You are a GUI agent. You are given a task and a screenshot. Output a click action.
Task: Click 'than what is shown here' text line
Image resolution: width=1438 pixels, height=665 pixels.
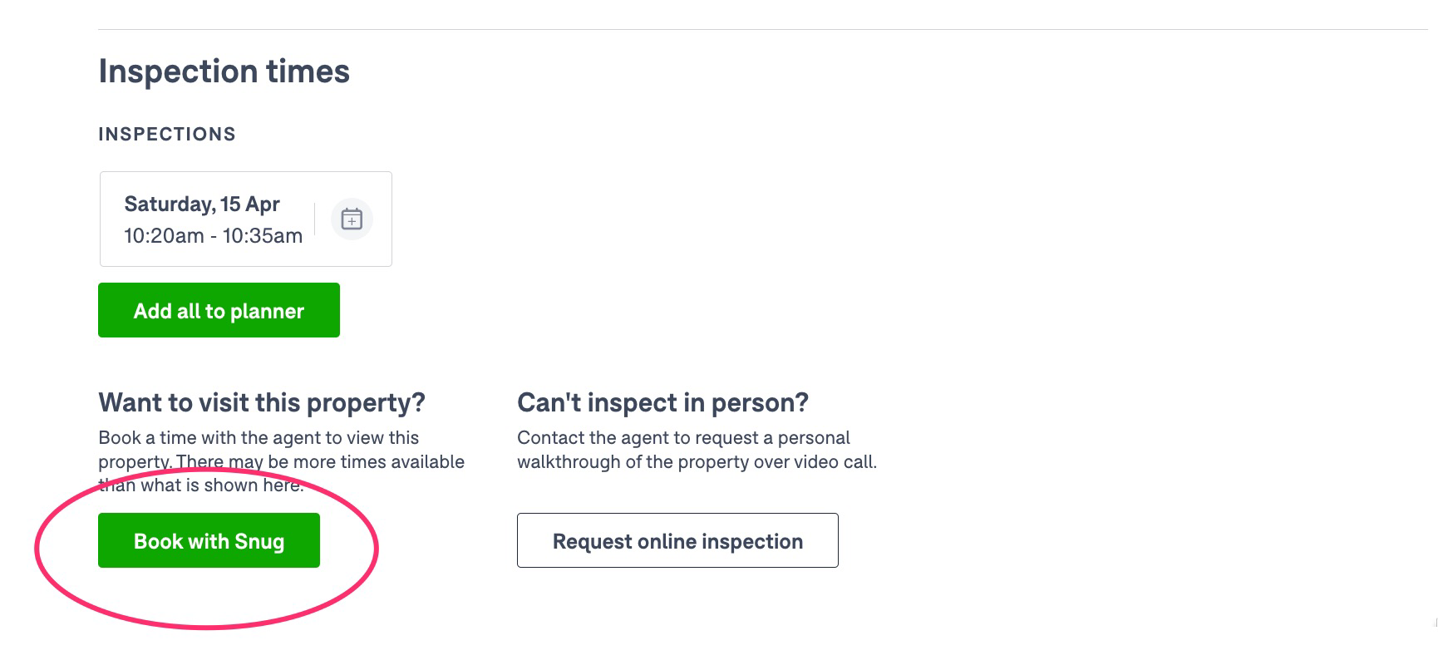pos(201,485)
